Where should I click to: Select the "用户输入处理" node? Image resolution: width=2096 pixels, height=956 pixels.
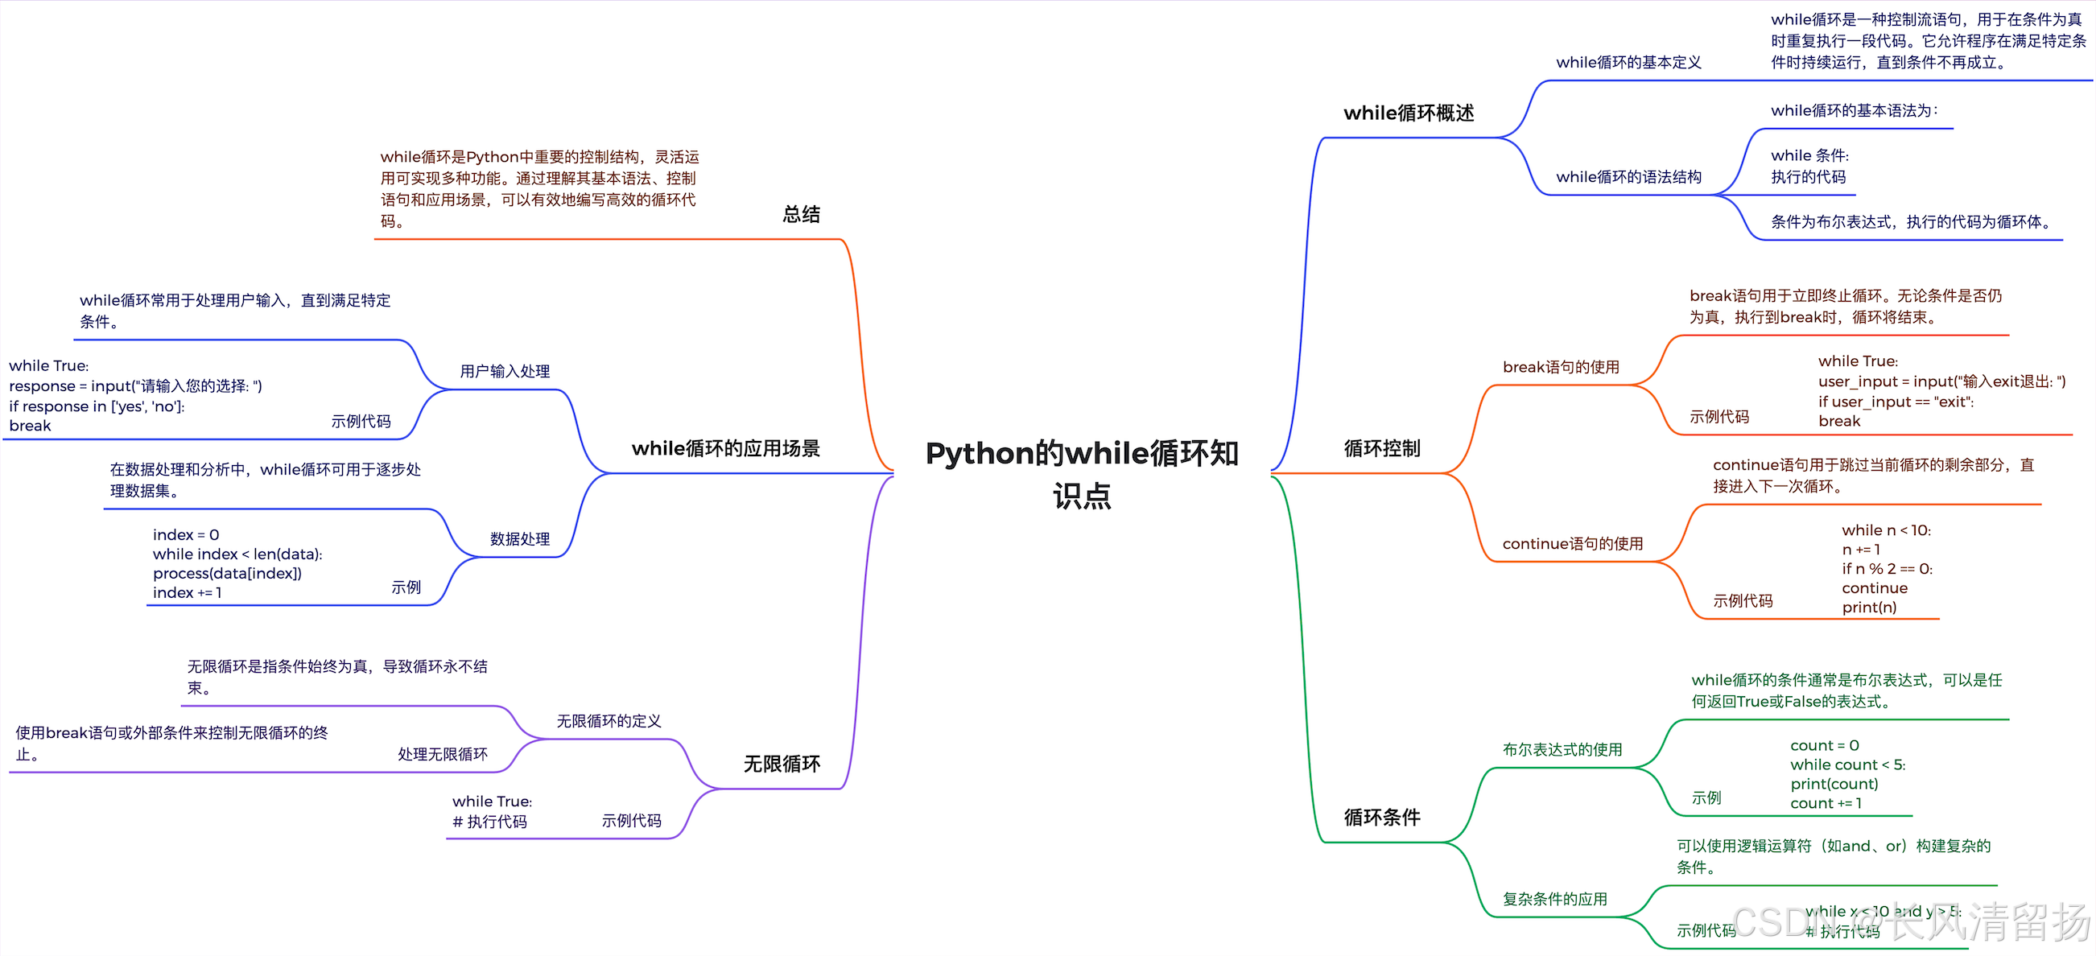point(505,371)
